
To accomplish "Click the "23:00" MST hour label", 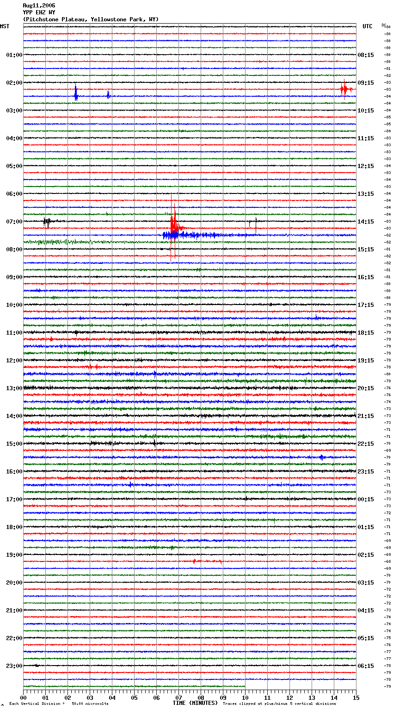I will click(14, 666).
